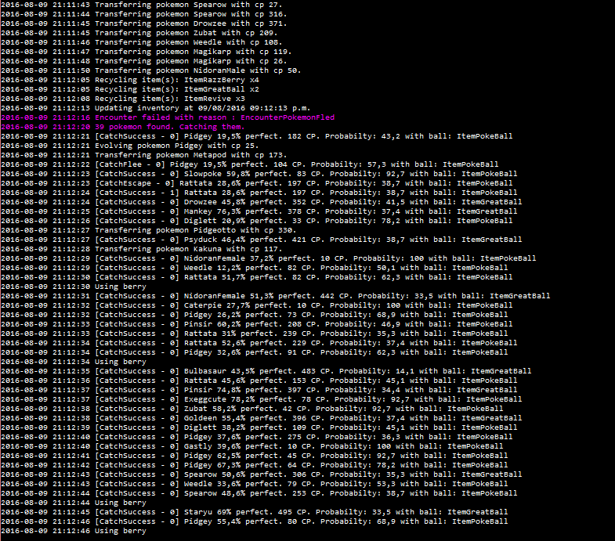
Task: Click the 'NidoranFemale 37,2% perfect. 10 CP' line
Action: [x=268, y=258]
